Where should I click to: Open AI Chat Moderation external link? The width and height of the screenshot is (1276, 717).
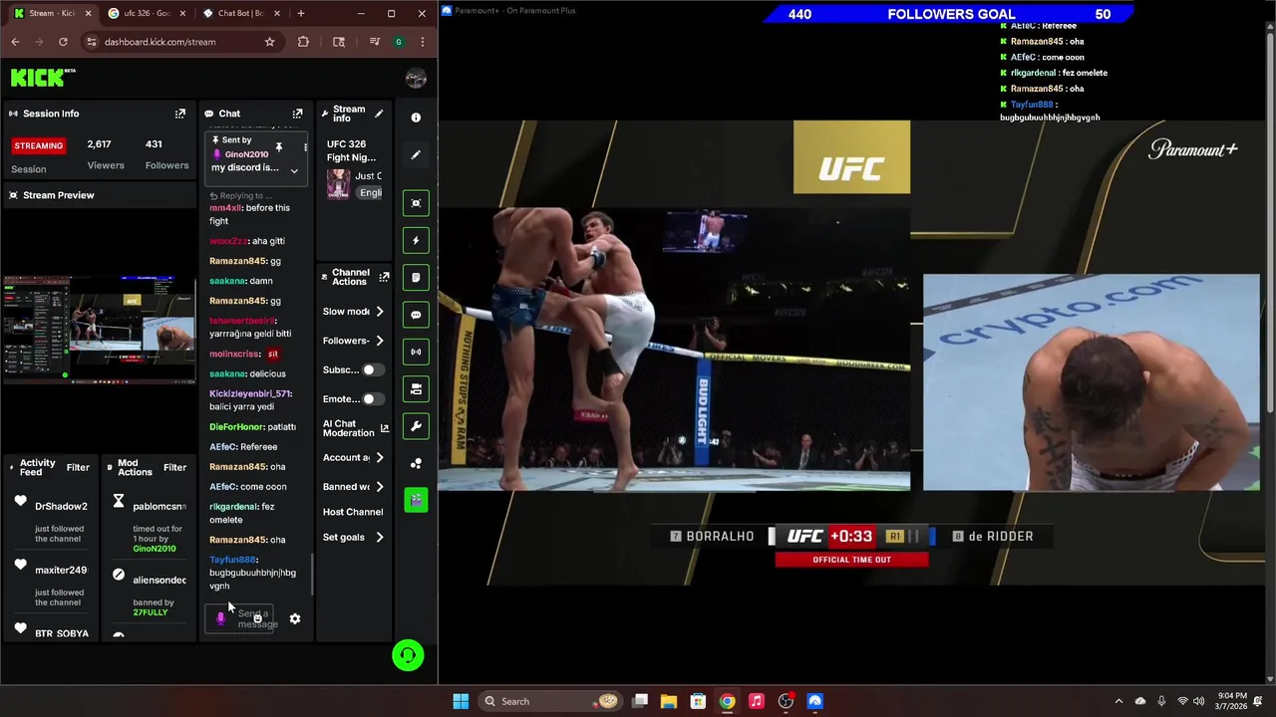pos(384,429)
